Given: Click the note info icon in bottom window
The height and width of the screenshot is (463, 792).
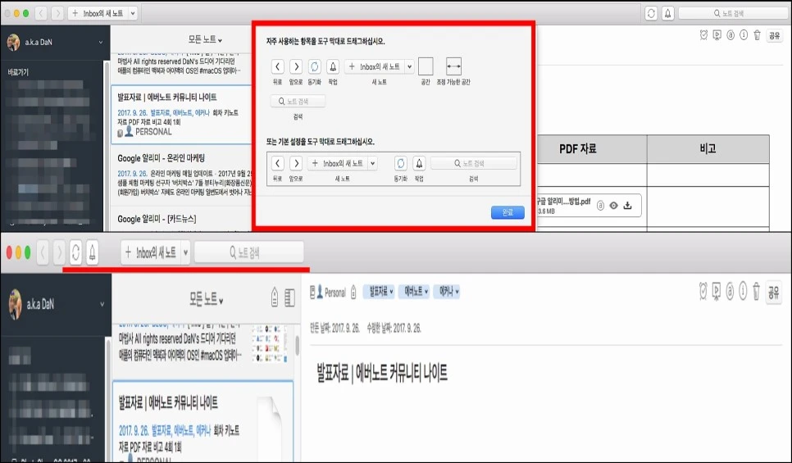Looking at the screenshot, I should point(743,291).
